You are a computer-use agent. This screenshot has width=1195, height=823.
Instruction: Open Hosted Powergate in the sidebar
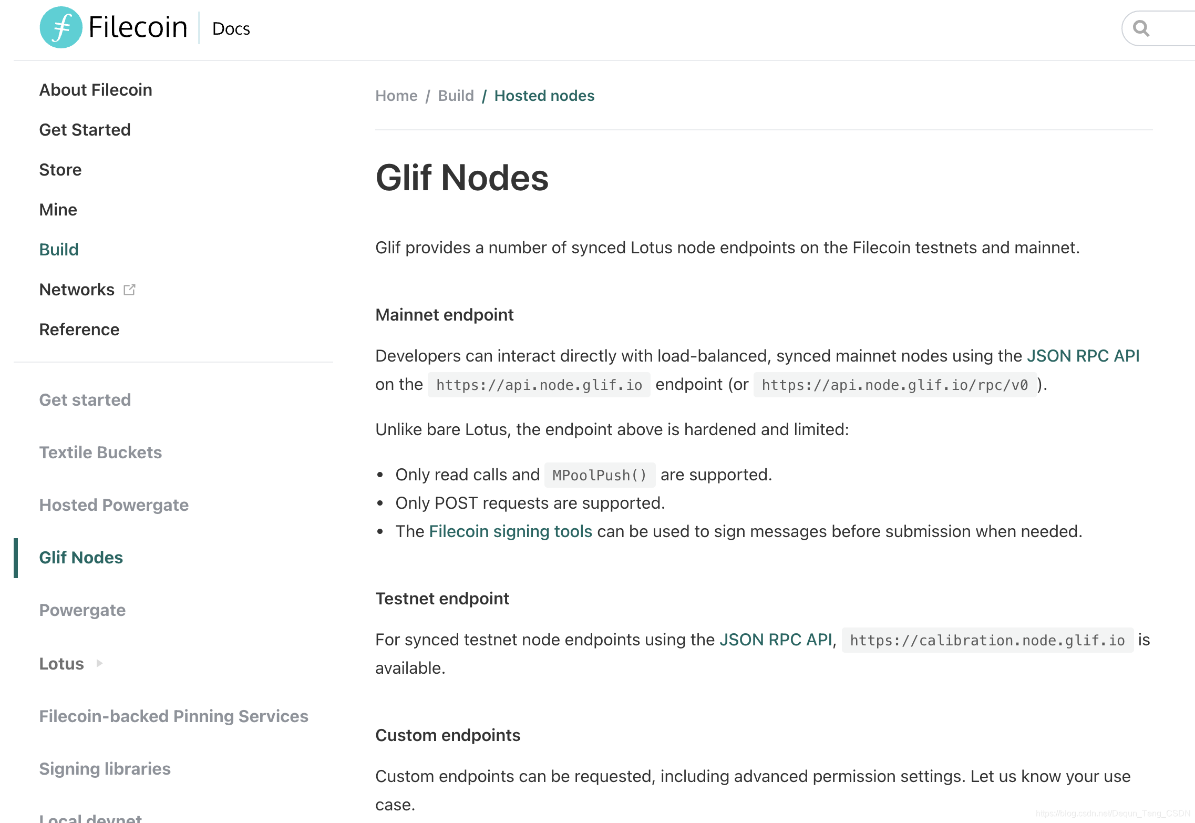pyautogui.click(x=114, y=505)
